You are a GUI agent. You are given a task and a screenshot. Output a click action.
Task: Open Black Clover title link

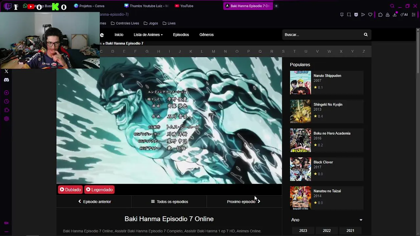(x=323, y=162)
